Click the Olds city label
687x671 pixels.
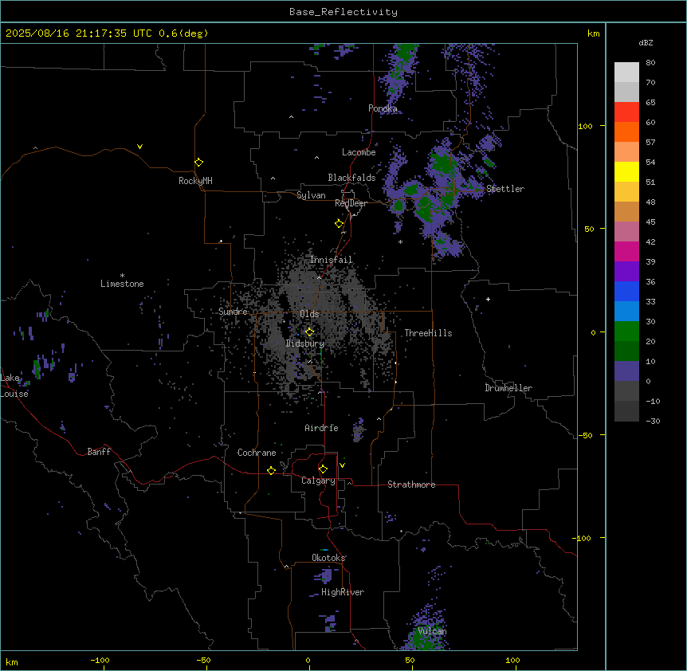point(309,314)
